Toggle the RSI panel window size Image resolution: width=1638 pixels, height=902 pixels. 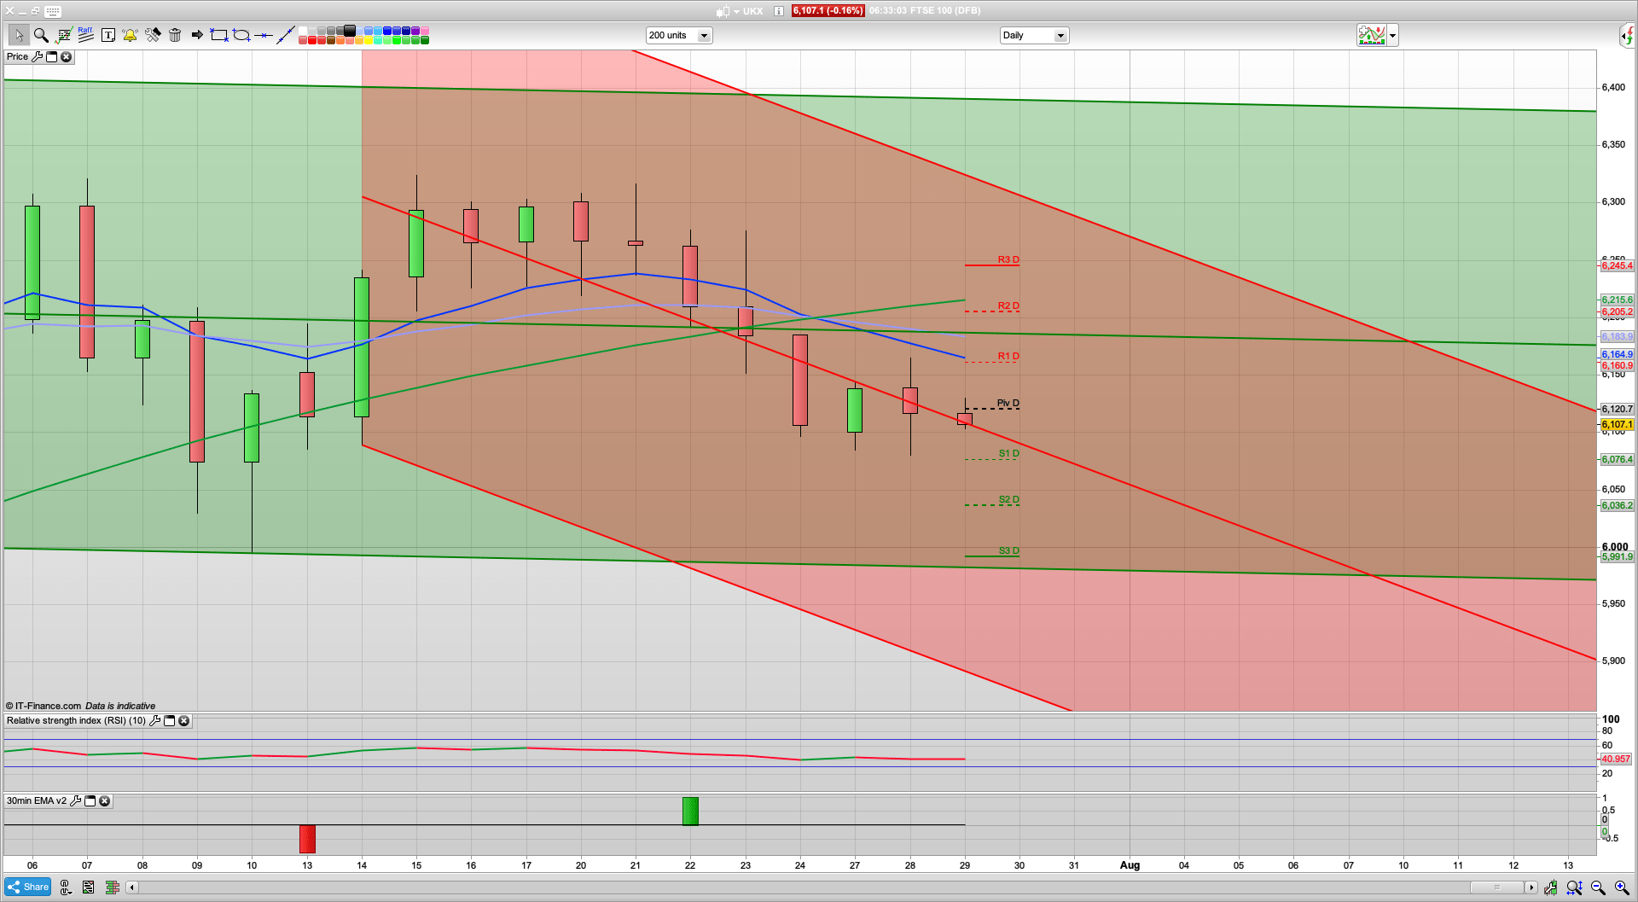(x=169, y=721)
